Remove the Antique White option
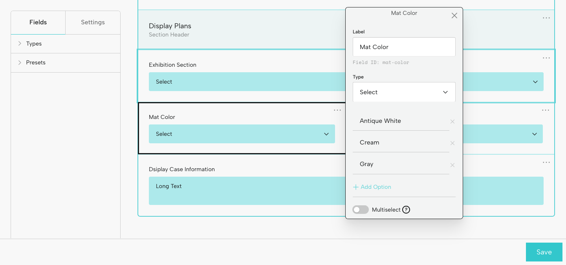 (452, 122)
